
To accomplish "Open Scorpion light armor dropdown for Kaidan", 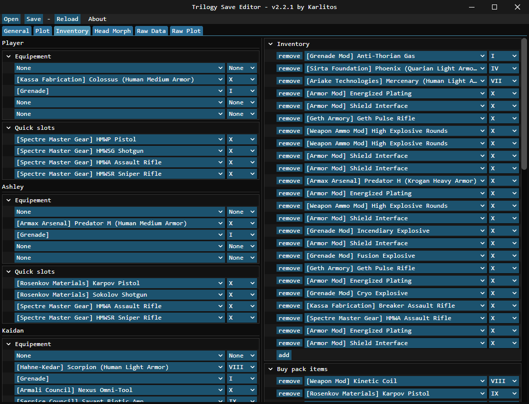I will 119,367.
